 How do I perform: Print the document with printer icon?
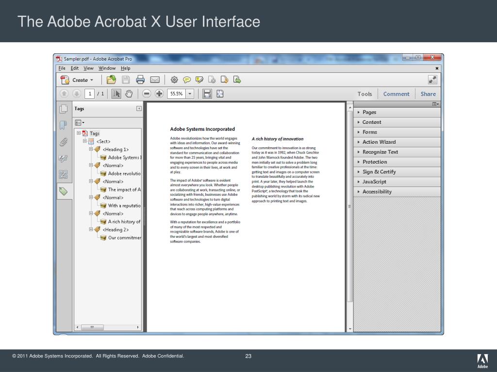[x=140, y=80]
